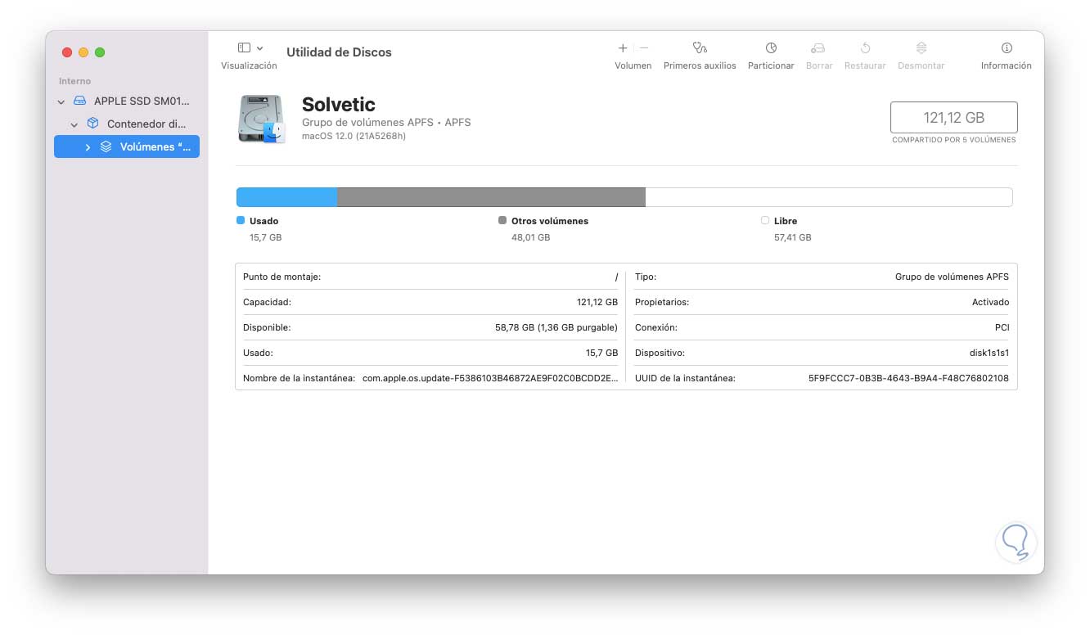Image resolution: width=1090 pixels, height=635 pixels.
Task: Click the Conexión PCI value
Action: [x=1001, y=327]
